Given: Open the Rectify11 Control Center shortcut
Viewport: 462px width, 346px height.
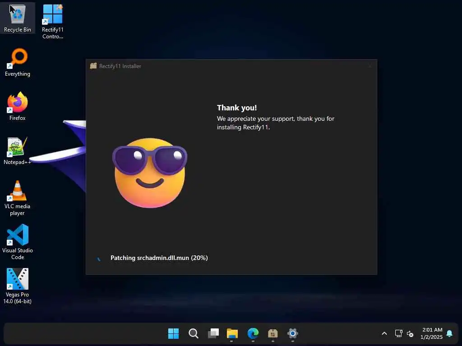Looking at the screenshot, I should [52, 21].
